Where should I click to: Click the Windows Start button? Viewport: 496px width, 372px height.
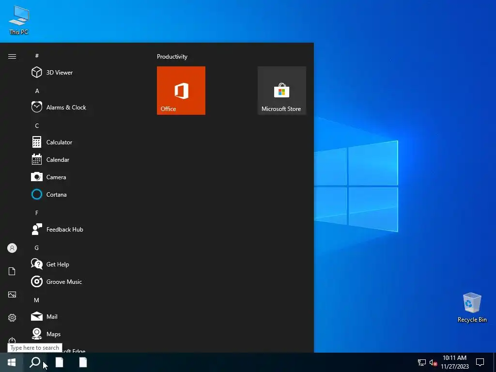tap(12, 362)
